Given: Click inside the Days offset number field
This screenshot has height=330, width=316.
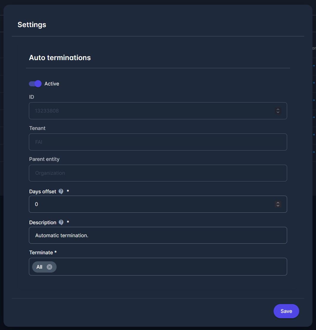Looking at the screenshot, I should tap(147, 204).
